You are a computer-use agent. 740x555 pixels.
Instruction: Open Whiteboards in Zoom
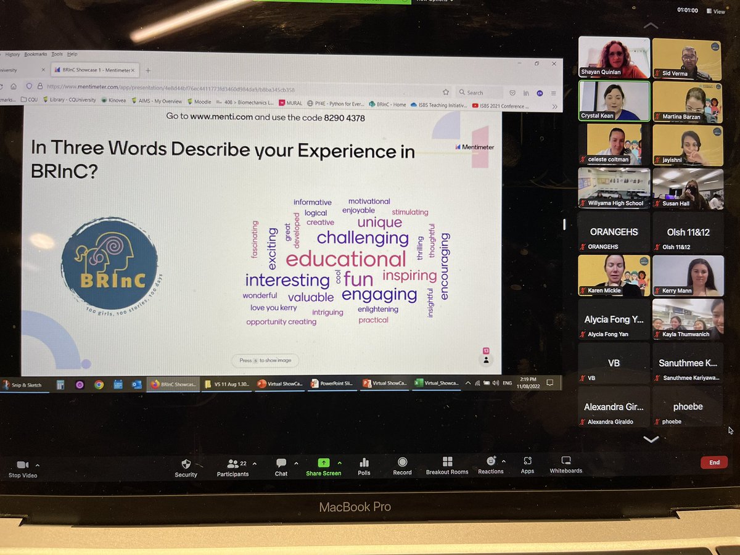[x=566, y=466]
